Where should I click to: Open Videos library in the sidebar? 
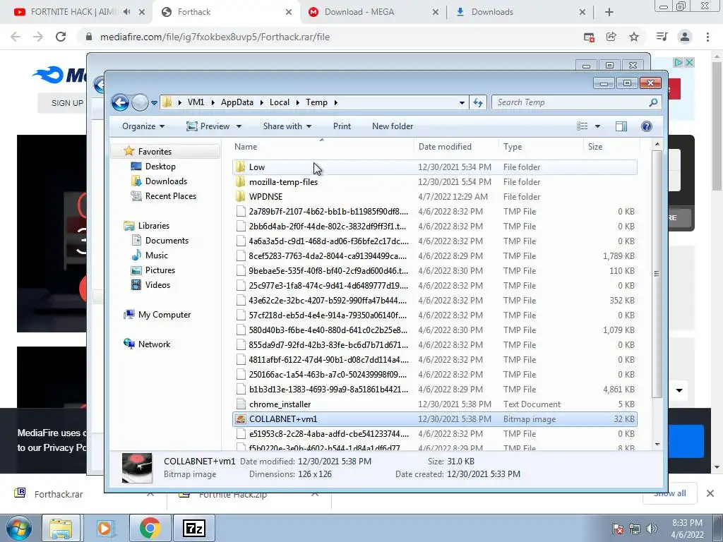(157, 285)
